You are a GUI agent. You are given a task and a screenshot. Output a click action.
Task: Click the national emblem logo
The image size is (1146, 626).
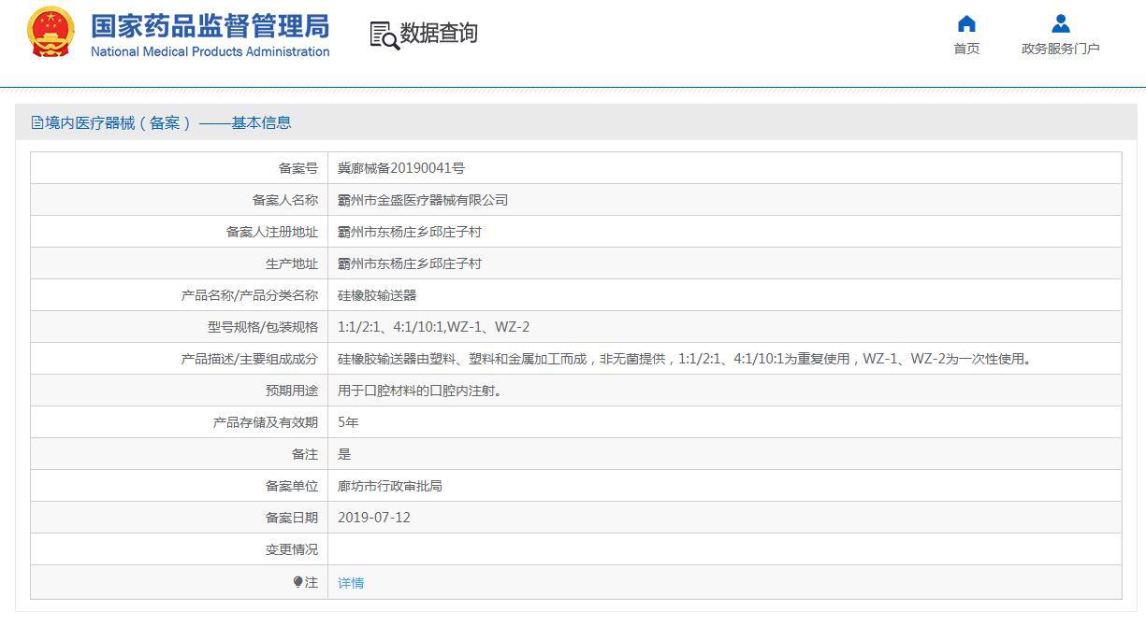click(51, 33)
